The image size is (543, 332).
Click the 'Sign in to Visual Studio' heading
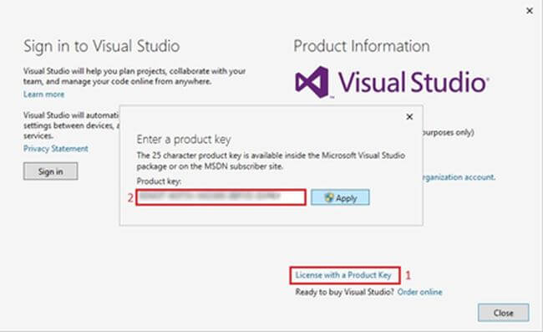coord(101,47)
